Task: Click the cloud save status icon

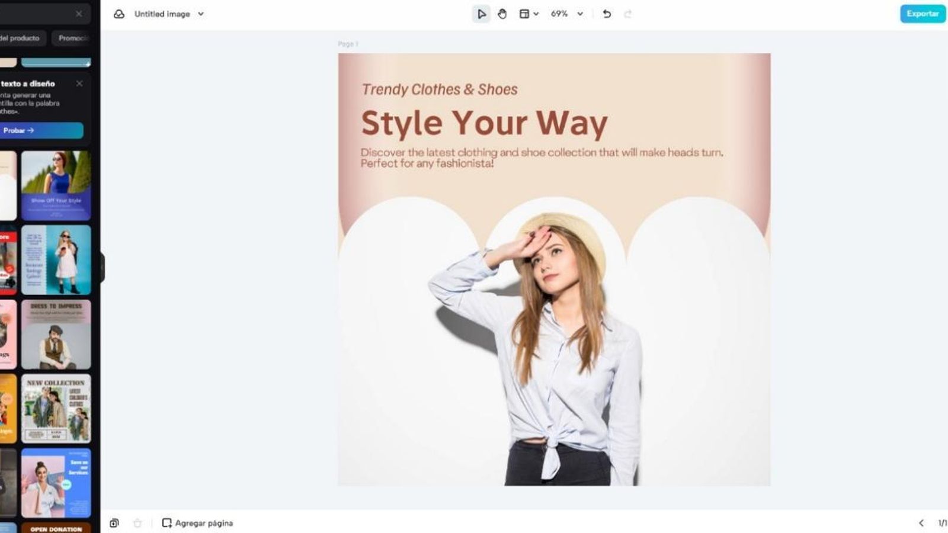Action: 119,14
